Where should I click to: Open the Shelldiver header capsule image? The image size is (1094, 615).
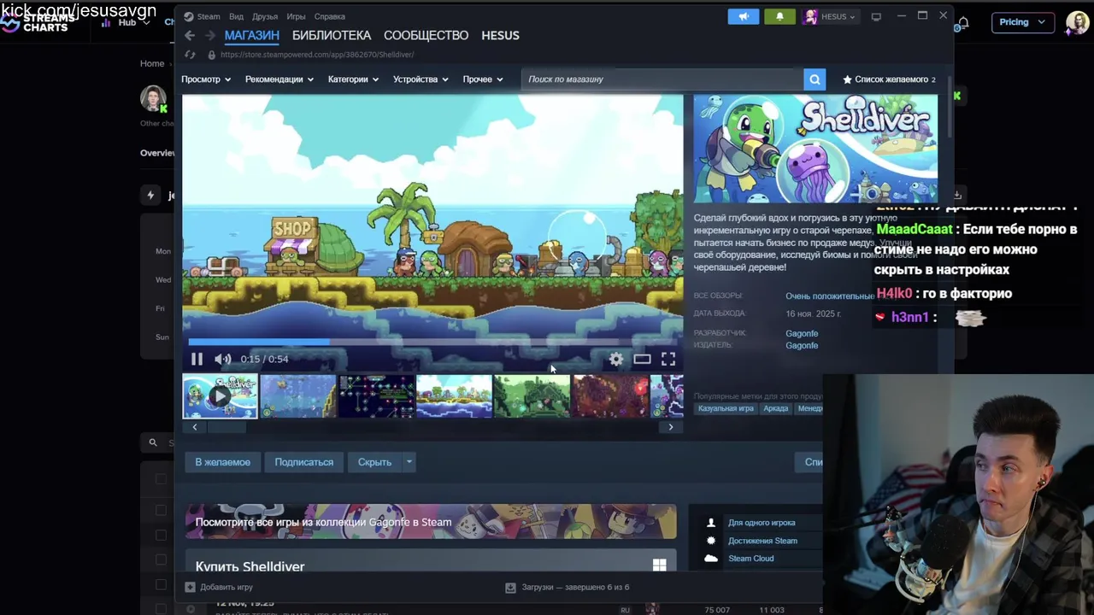coord(815,149)
